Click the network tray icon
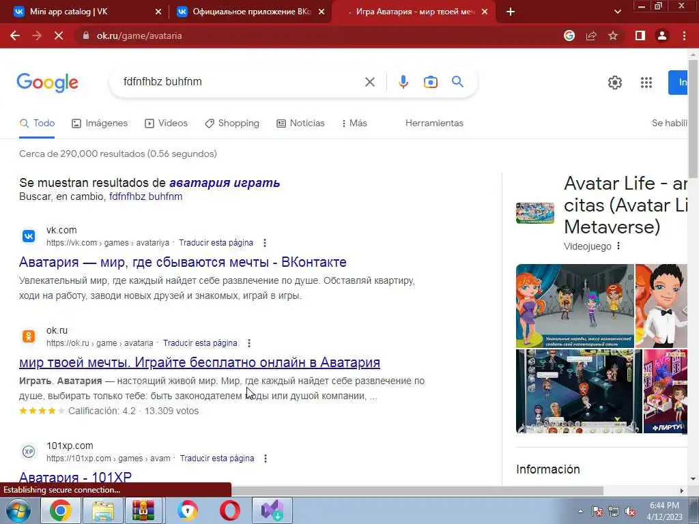This screenshot has width=699, height=524. coord(614,512)
